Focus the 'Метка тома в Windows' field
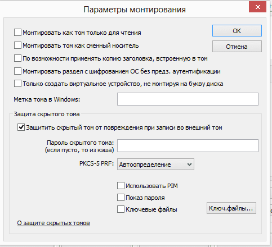The image size is (272, 247). (x=188, y=99)
